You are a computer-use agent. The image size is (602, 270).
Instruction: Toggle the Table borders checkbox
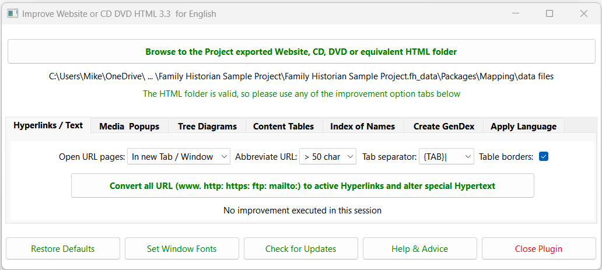click(544, 156)
